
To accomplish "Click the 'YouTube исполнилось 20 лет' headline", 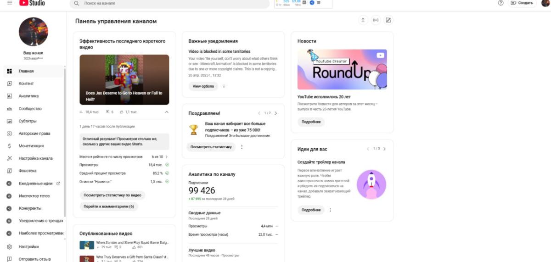I will pos(324,97).
